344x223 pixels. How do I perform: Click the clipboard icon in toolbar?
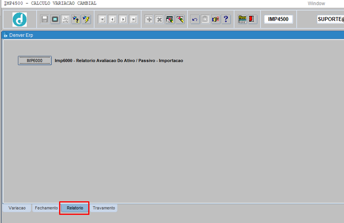click(205, 19)
